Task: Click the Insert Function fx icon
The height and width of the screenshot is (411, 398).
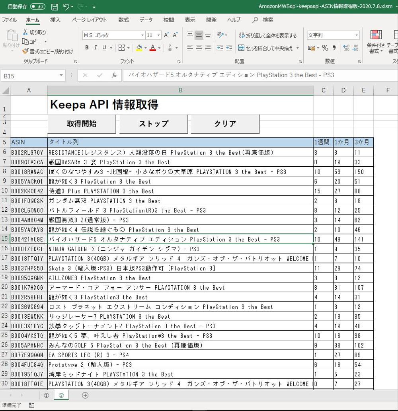Action: [114, 76]
